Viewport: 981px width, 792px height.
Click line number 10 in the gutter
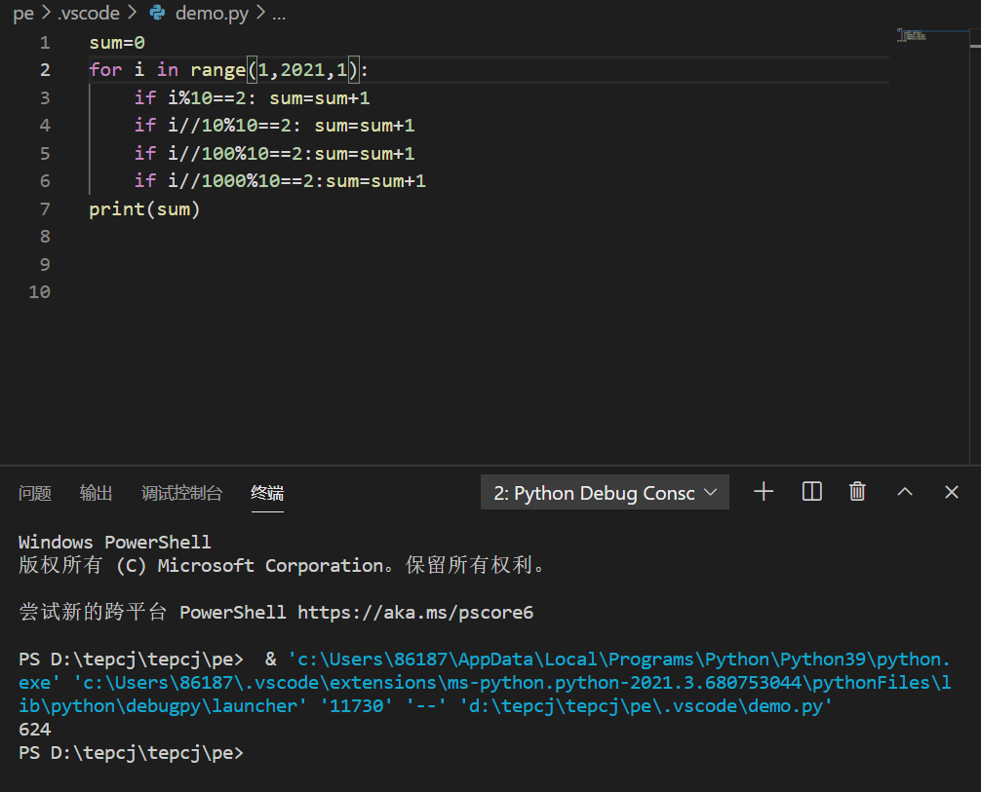[39, 292]
